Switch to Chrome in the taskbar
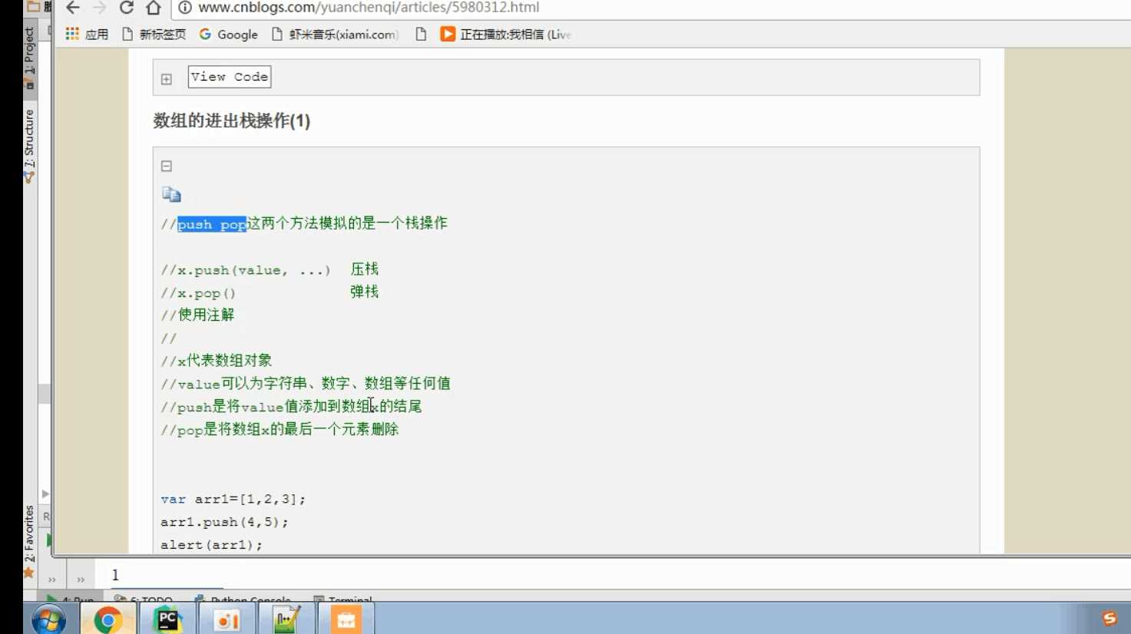1131x634 pixels. tap(107, 619)
